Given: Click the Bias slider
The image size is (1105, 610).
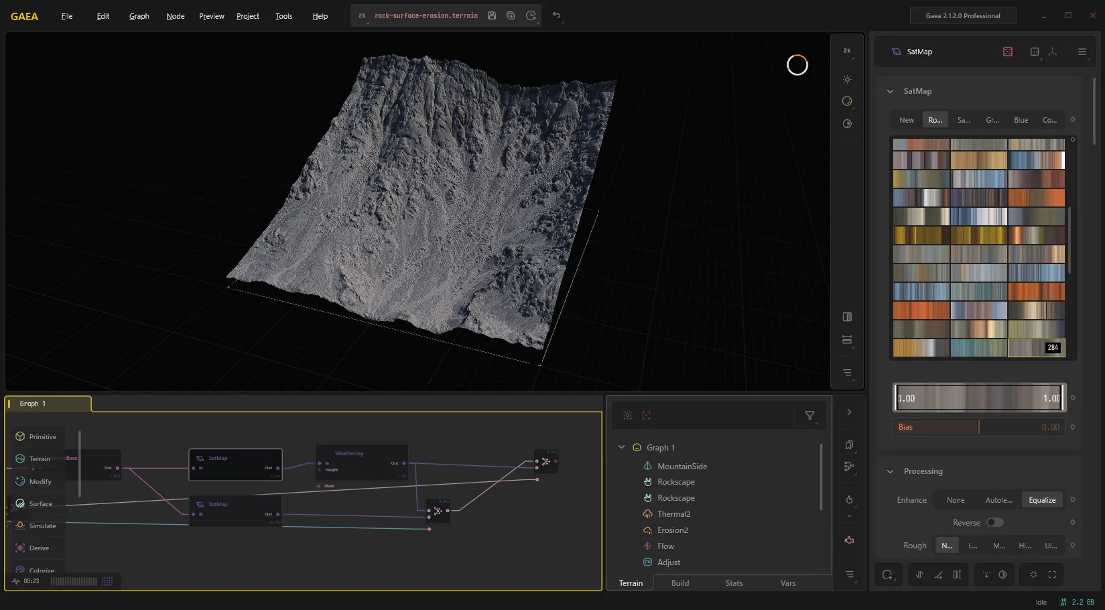Looking at the screenshot, I should (x=978, y=427).
